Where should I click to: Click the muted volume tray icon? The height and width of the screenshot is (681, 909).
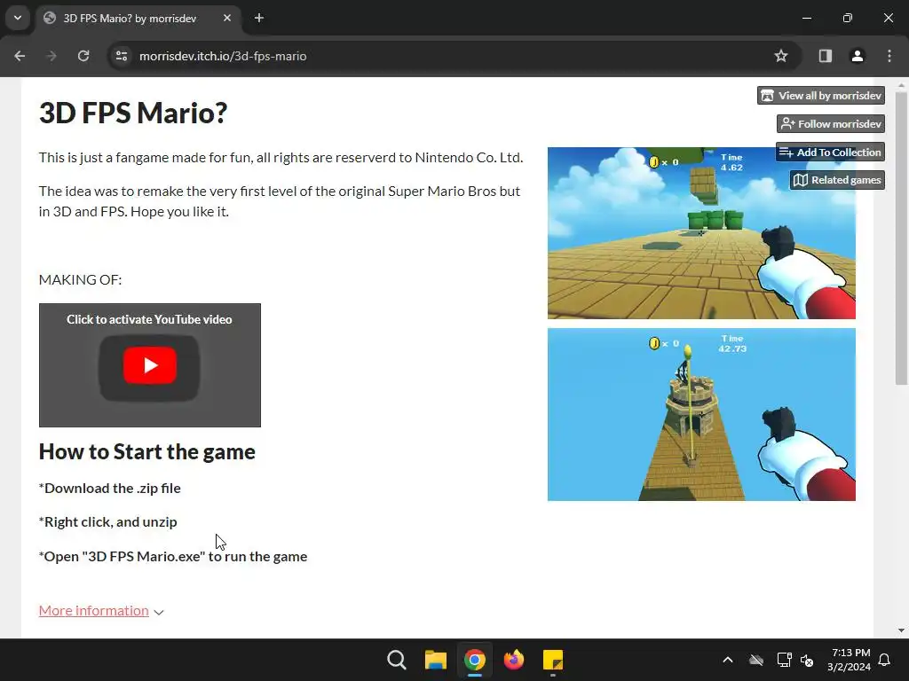pos(807,660)
